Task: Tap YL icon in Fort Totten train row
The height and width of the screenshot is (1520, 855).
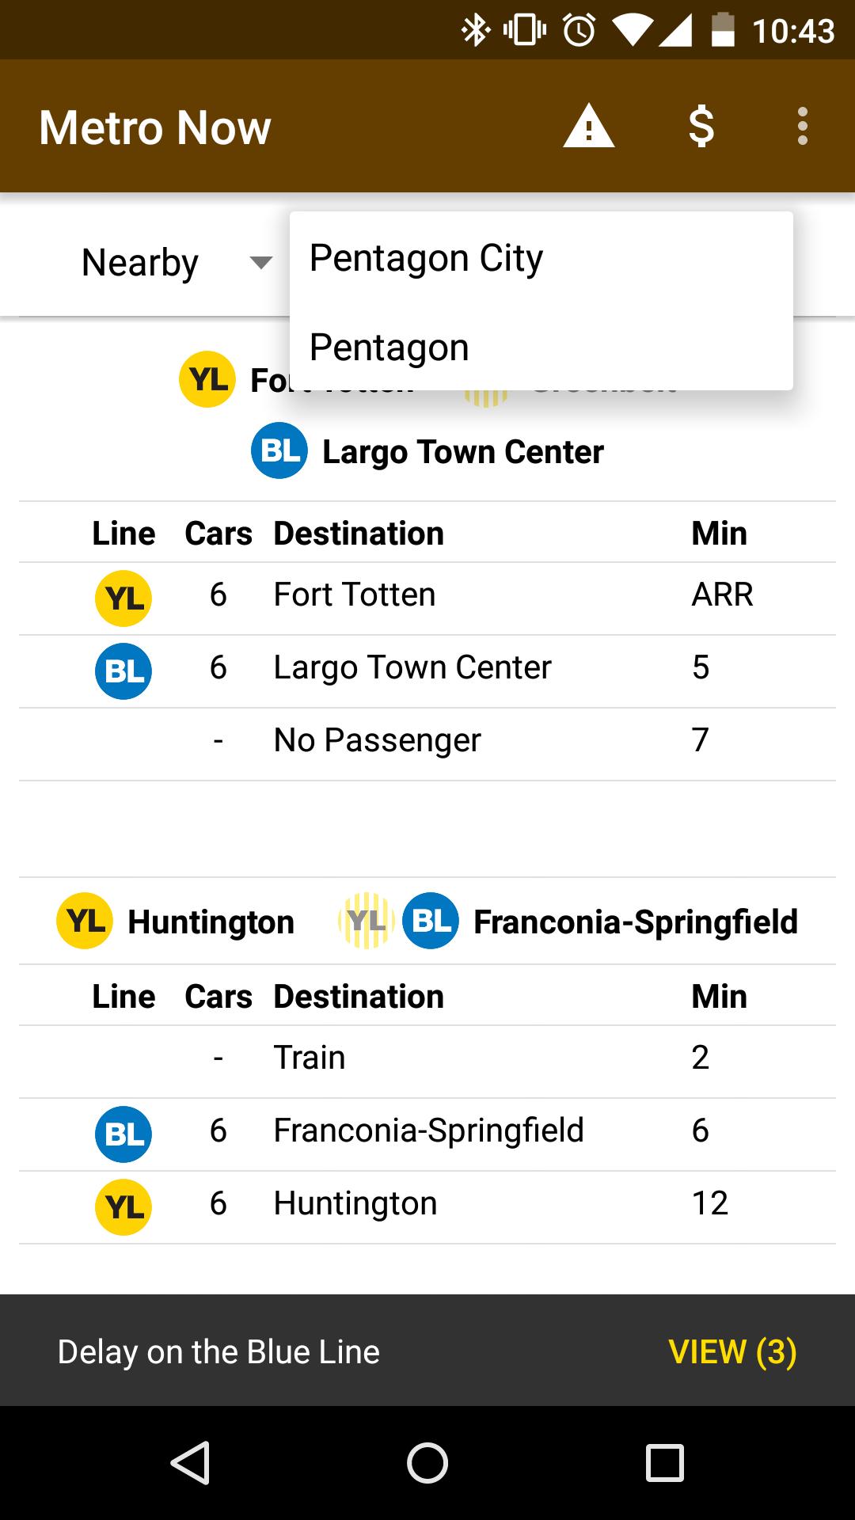Action: pyautogui.click(x=123, y=598)
